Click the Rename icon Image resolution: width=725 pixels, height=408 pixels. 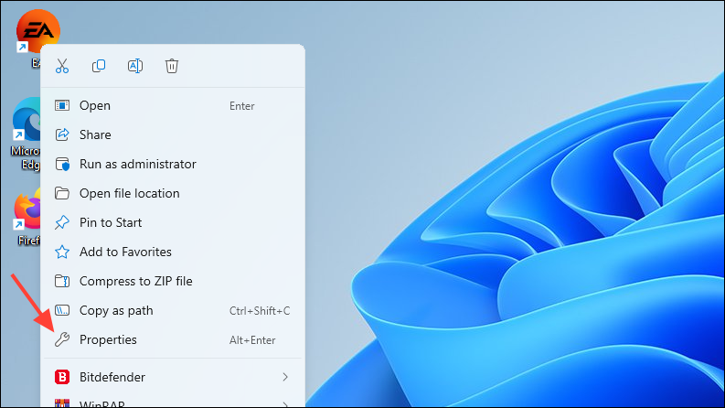click(x=135, y=66)
